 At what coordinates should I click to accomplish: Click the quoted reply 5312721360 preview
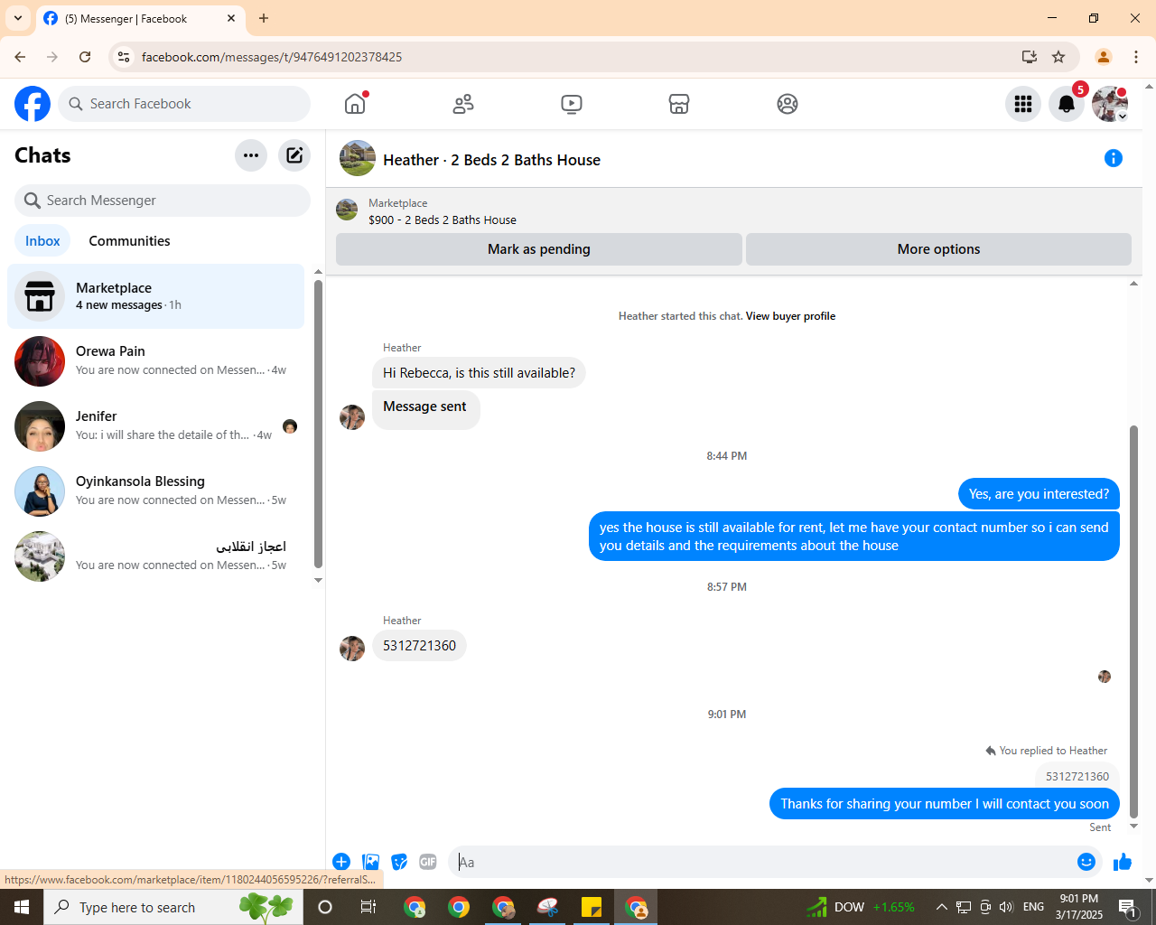[x=1077, y=777]
